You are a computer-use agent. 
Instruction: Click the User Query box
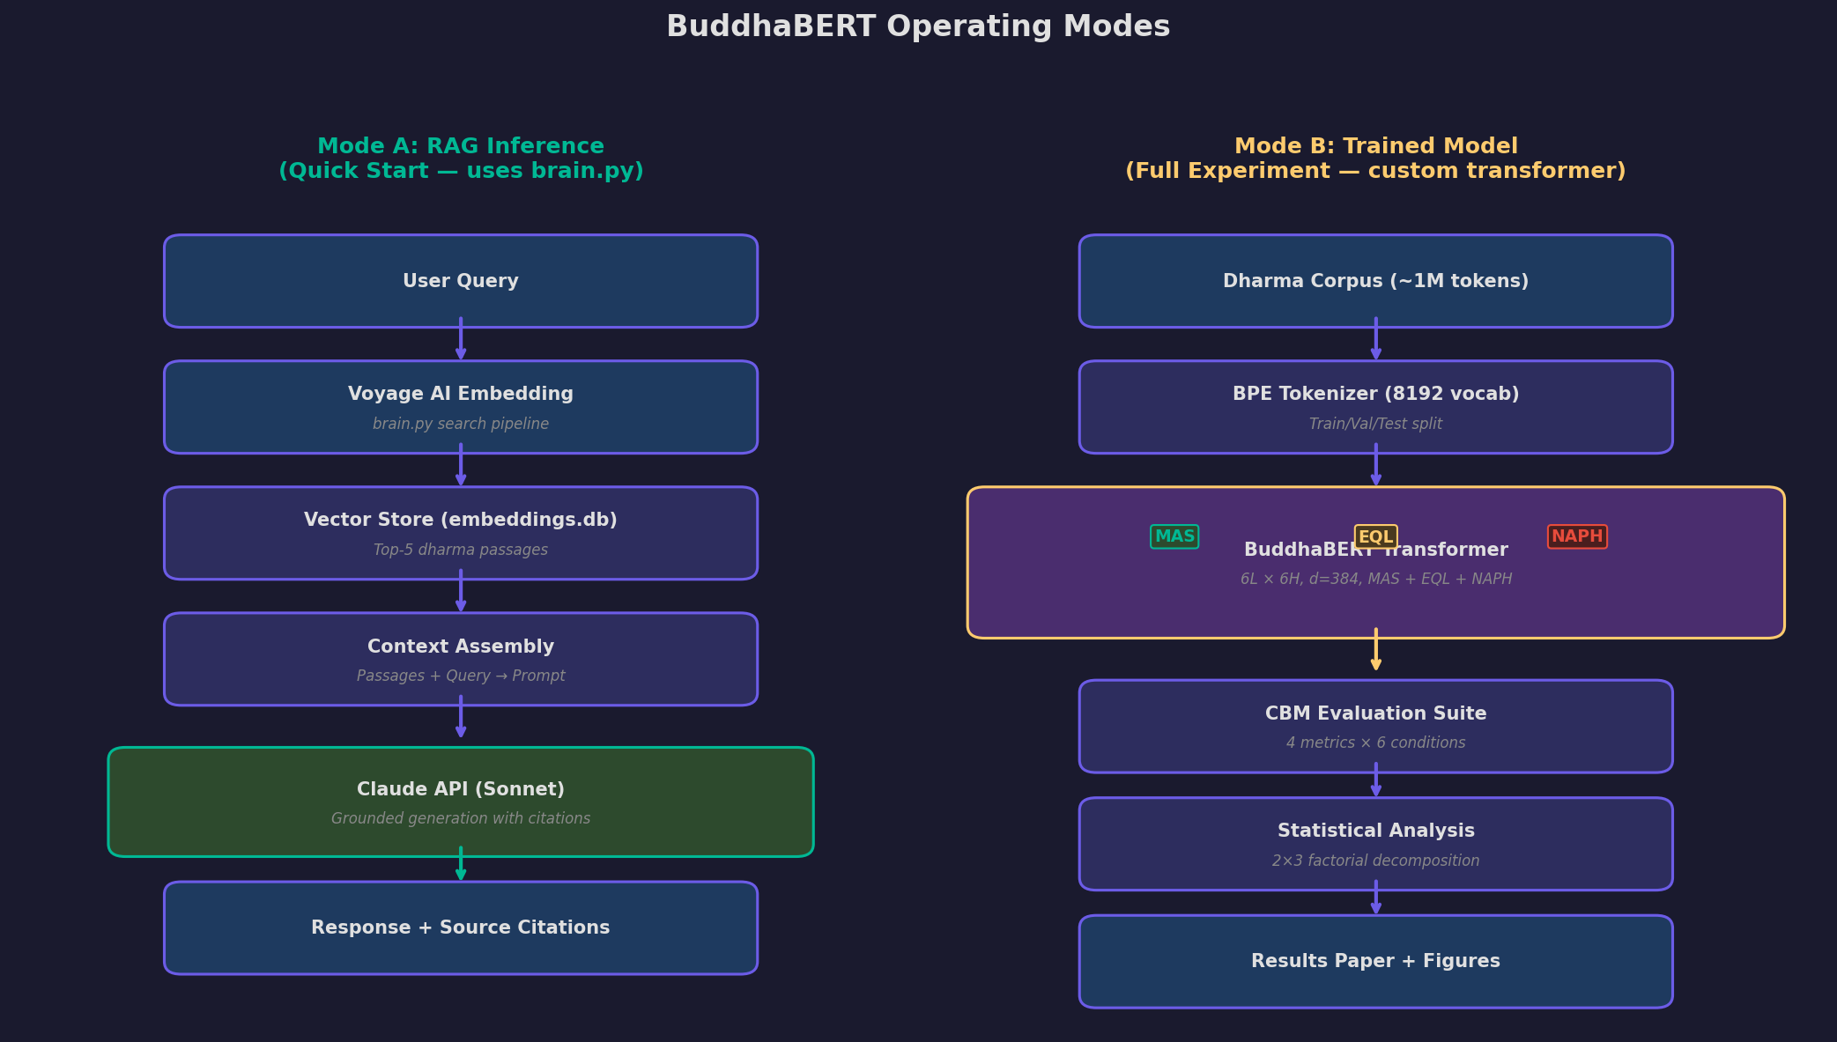461,281
